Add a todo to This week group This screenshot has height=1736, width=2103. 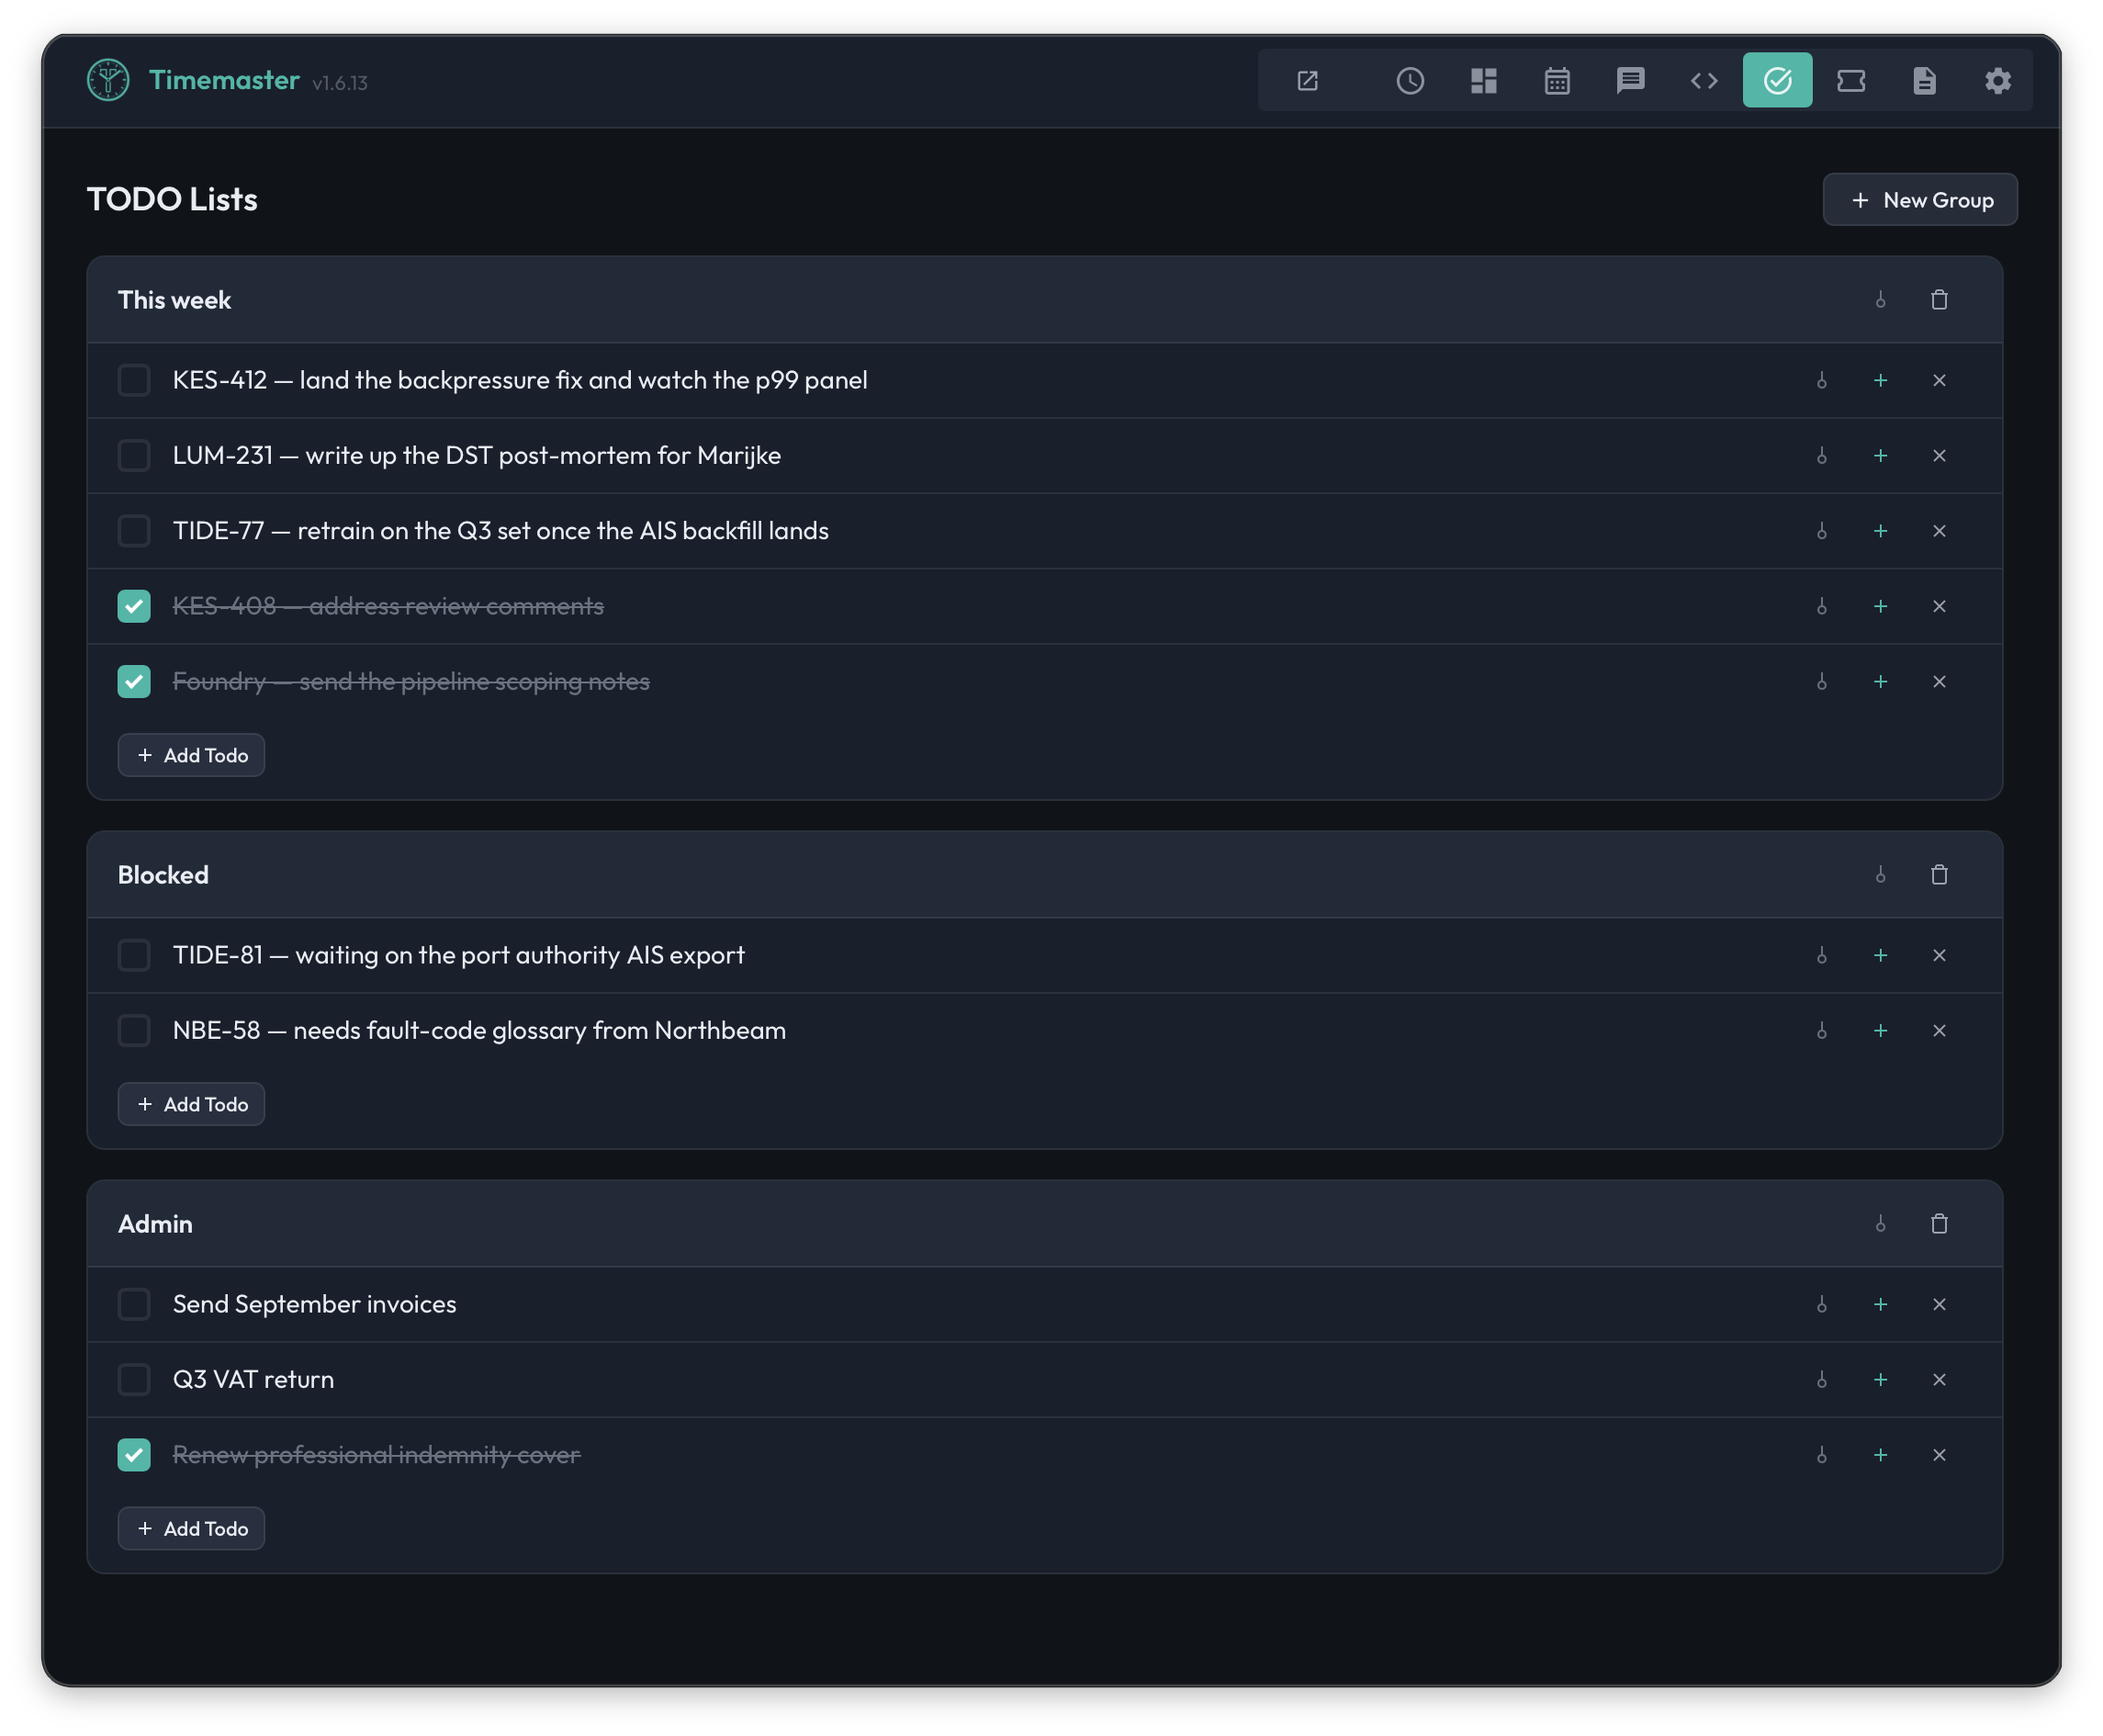click(x=191, y=755)
